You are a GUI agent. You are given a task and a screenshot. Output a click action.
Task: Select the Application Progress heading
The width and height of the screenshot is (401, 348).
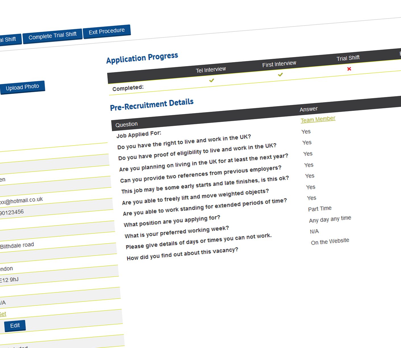click(142, 58)
